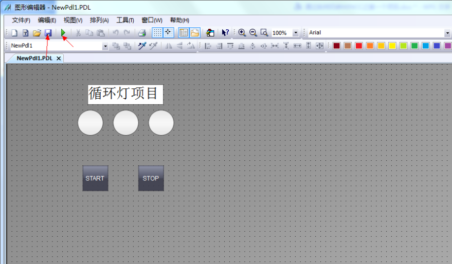Open the 文件(F) menu
The width and height of the screenshot is (452, 264).
coord(21,20)
